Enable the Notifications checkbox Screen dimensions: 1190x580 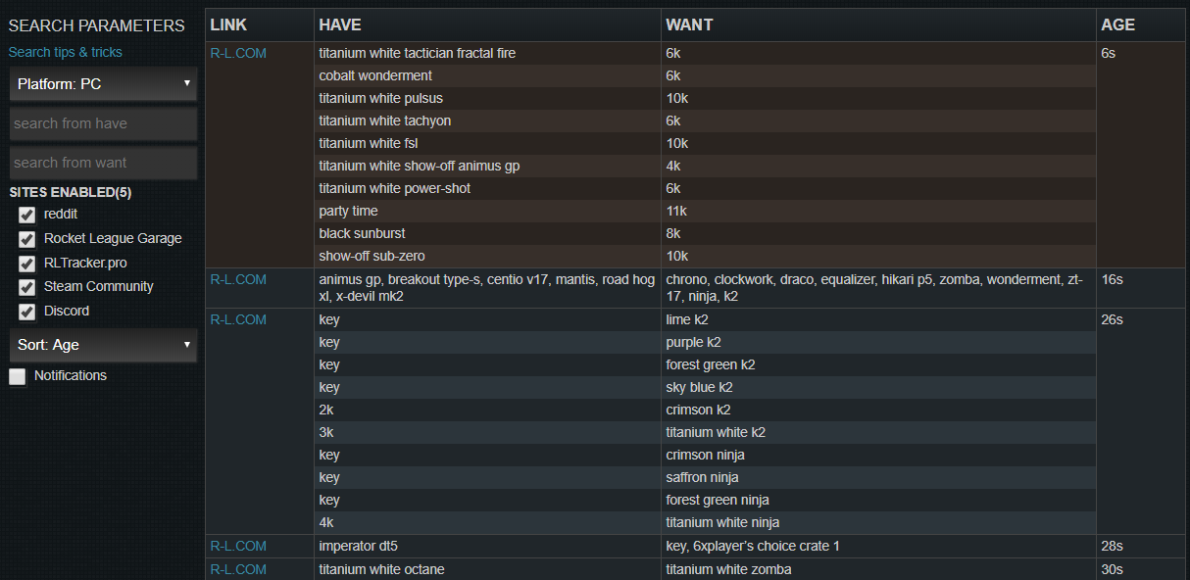(x=18, y=376)
